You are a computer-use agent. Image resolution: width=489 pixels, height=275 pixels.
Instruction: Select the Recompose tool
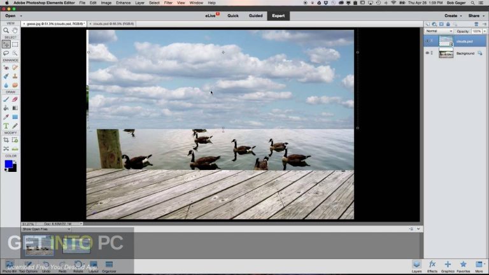click(15, 140)
